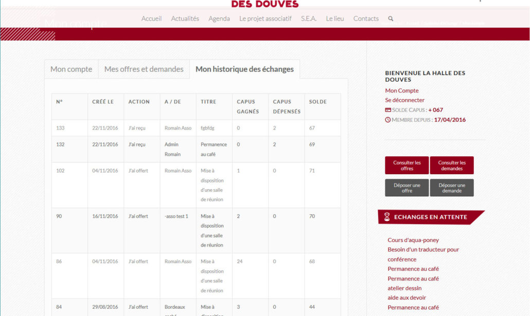530x316 pixels.
Task: Click the Se déconnecter link
Action: [404, 100]
